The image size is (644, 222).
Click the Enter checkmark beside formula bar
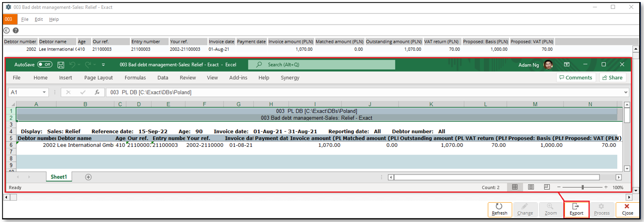[83, 92]
